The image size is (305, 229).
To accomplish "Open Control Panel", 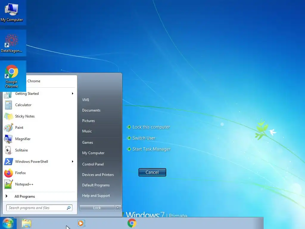I will click(93, 164).
